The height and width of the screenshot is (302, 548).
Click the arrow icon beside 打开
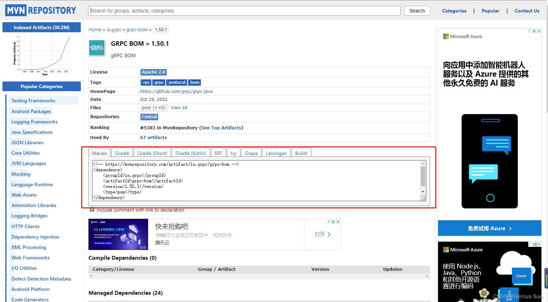[329, 234]
